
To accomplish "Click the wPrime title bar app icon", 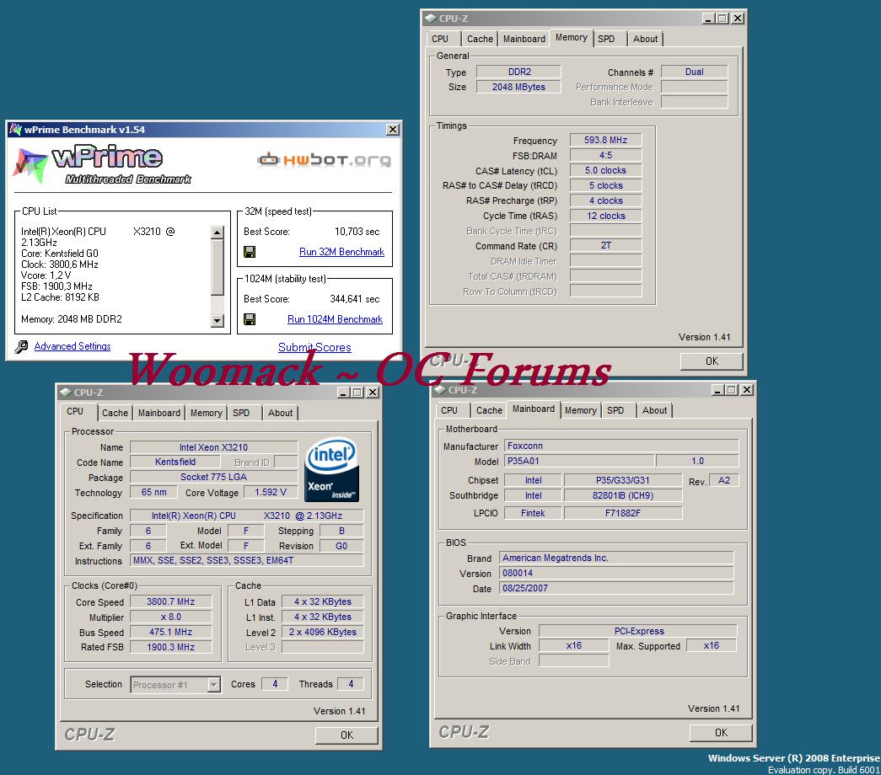I will [x=15, y=129].
